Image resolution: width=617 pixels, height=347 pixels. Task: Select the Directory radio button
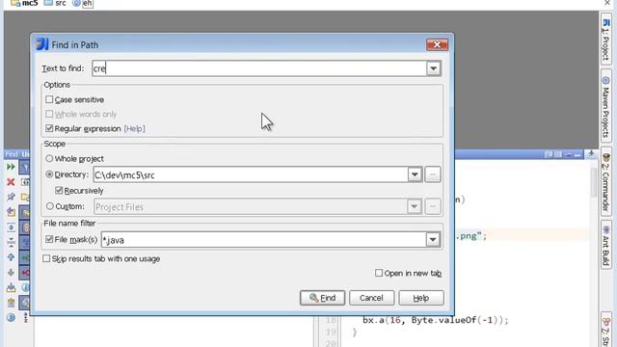click(x=49, y=174)
